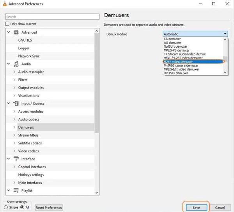The height and width of the screenshot is (212, 234).
Task: Select Hotkeys settings in the tree
Action: (31, 175)
